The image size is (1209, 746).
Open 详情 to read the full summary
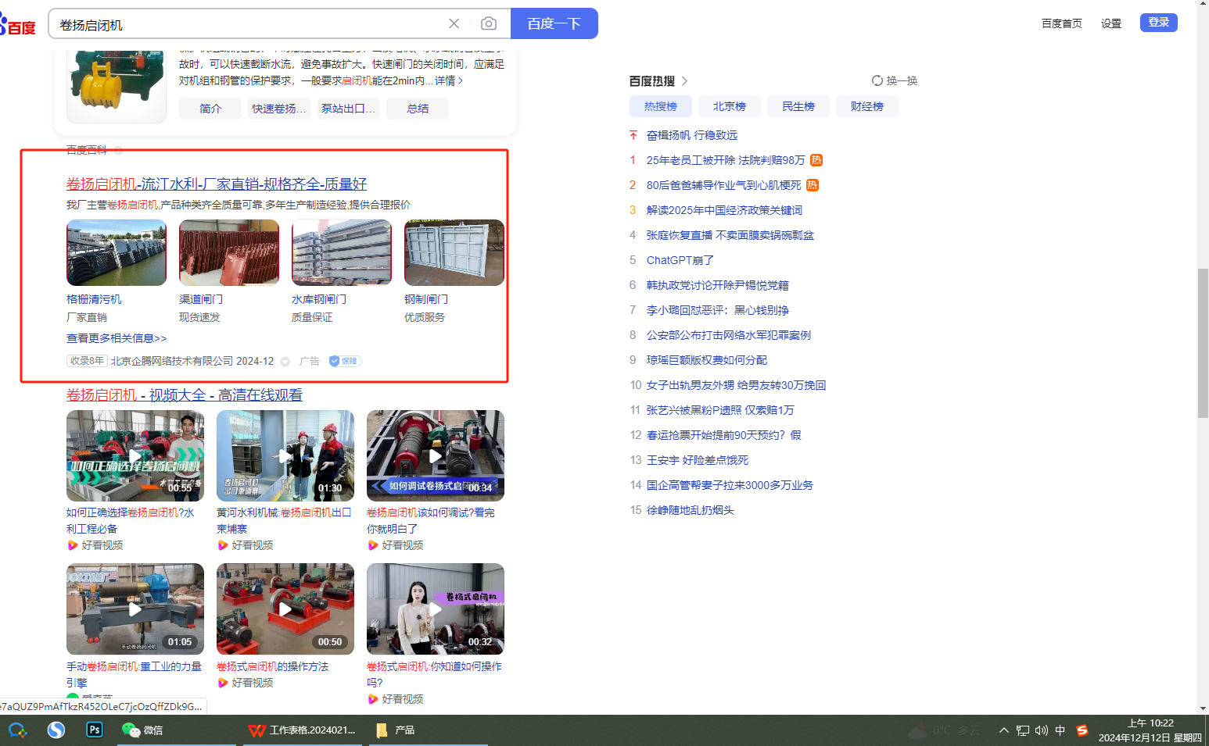(x=449, y=80)
